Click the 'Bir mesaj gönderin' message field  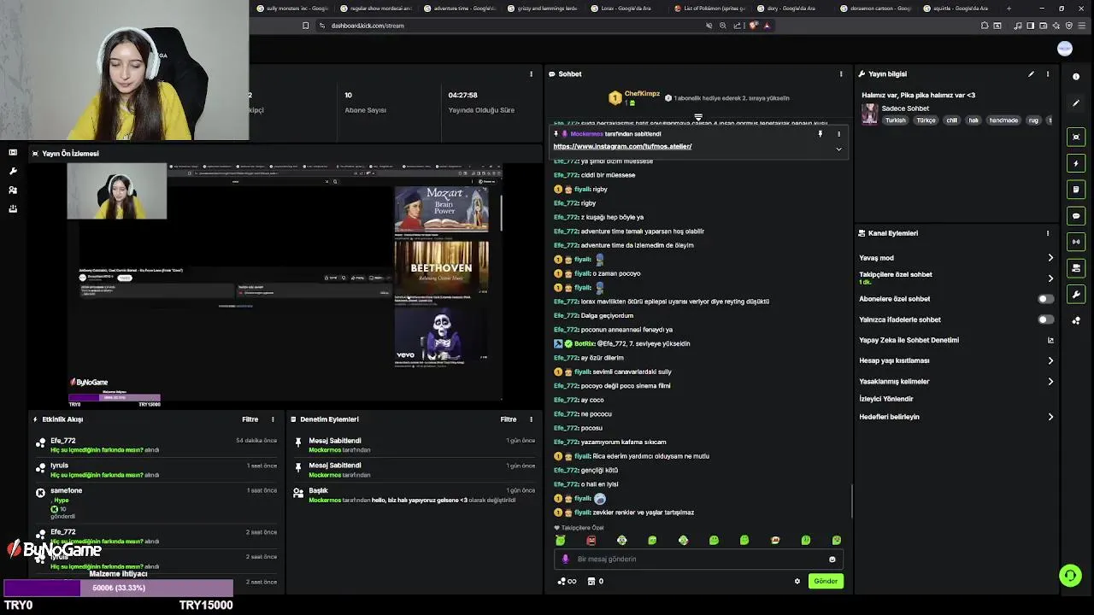[x=699, y=559]
